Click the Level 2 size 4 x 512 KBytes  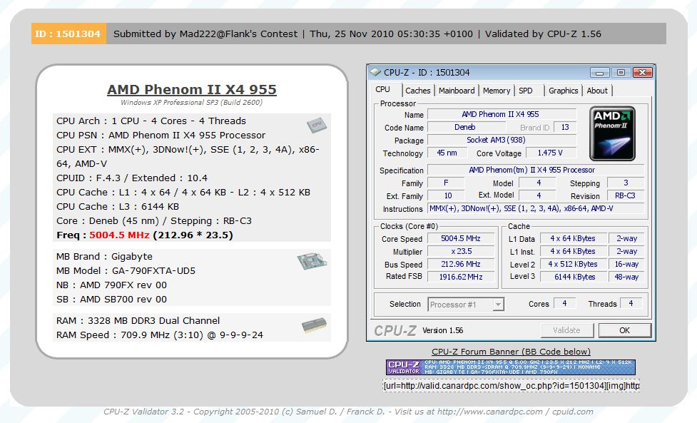click(x=573, y=265)
